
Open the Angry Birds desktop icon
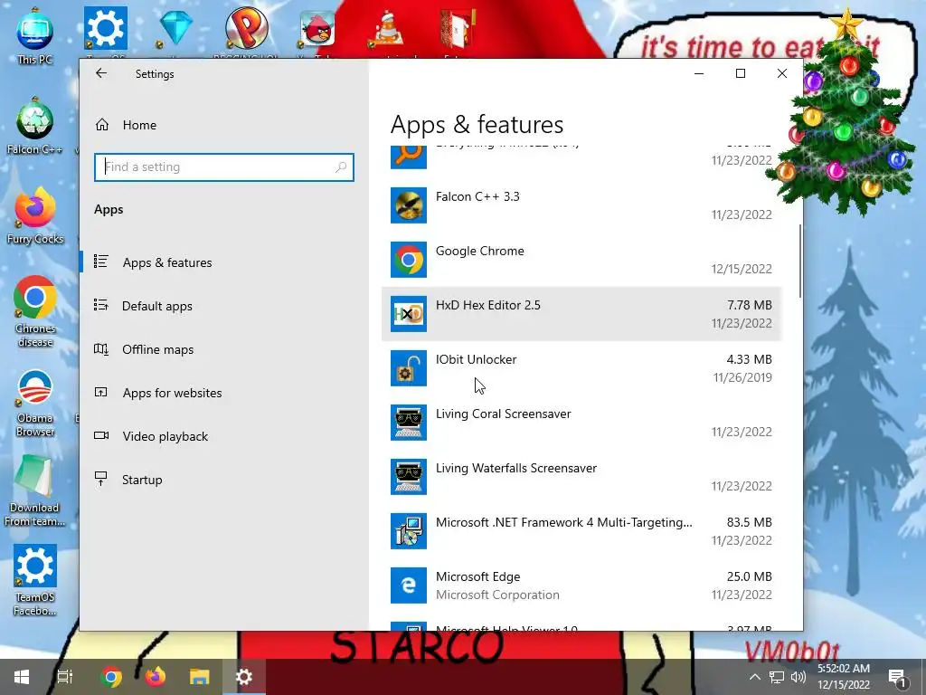317,30
